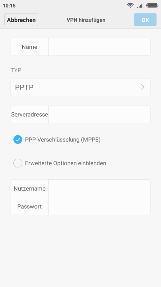The height and width of the screenshot is (287, 161).
Task: Tap the Erweiterte Optionen einblenden label
Action: click(65, 163)
